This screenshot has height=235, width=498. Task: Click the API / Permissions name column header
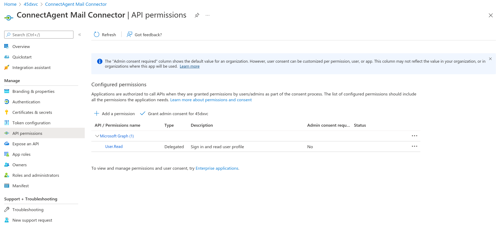tap(117, 125)
